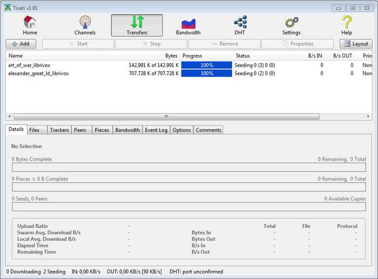Click 2 Seeding in status bar

(55, 272)
